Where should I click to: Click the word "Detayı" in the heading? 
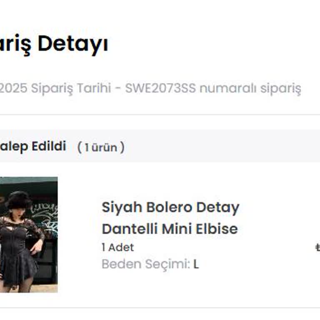click(x=73, y=44)
